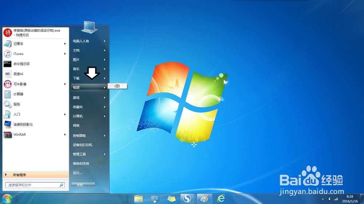Click the (空) empty submenu entry

(117, 86)
